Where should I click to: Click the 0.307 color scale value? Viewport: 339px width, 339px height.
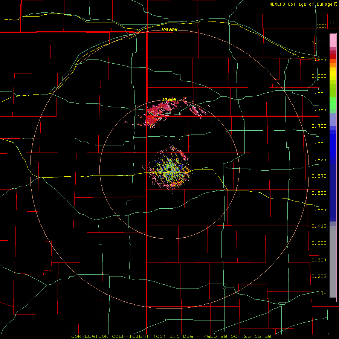pos(319,260)
